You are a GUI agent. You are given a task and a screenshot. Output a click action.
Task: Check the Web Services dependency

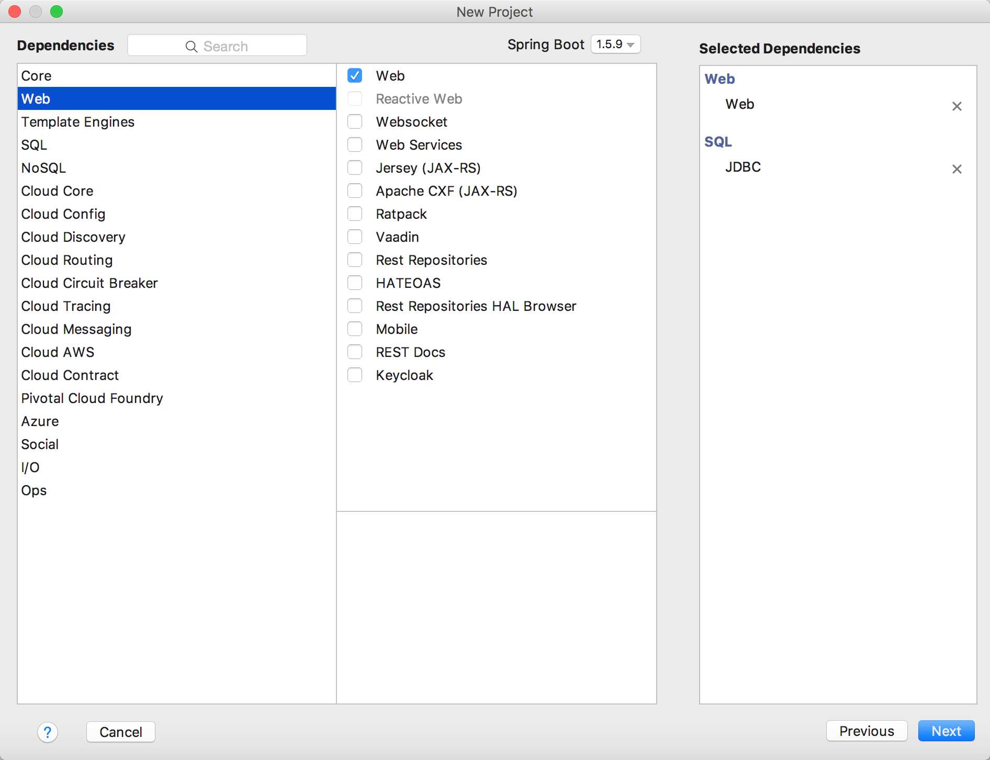[355, 144]
